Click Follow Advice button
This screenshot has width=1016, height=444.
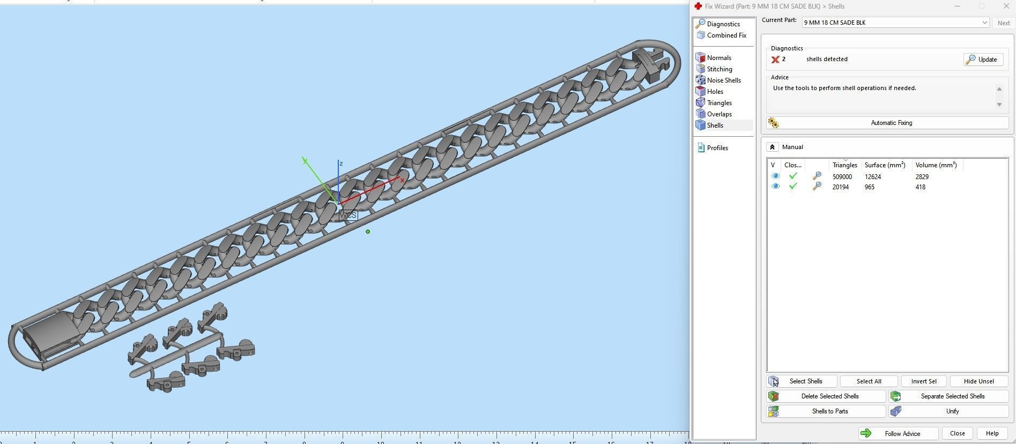point(898,433)
